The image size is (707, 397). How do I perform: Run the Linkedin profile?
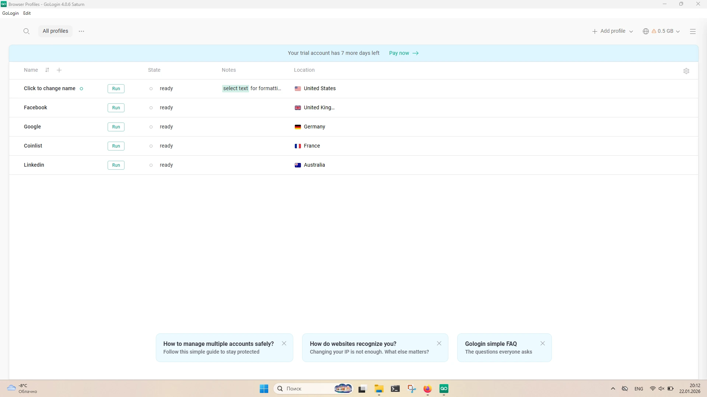(x=116, y=165)
